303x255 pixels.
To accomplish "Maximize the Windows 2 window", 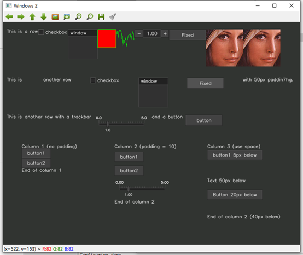I will click(x=274, y=6).
